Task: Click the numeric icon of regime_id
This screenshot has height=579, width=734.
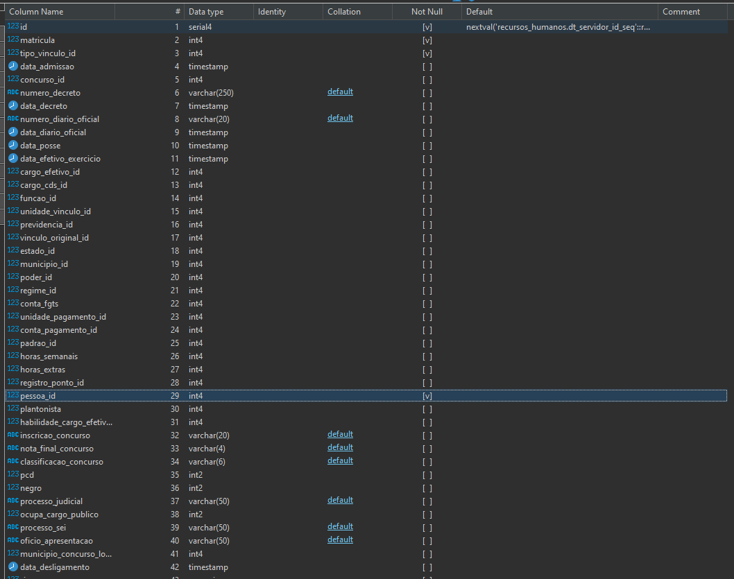Action: click(x=13, y=290)
